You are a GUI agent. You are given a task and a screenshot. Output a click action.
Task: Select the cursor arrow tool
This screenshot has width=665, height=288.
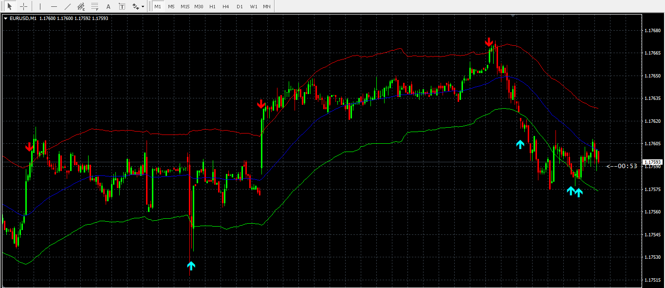coord(9,7)
